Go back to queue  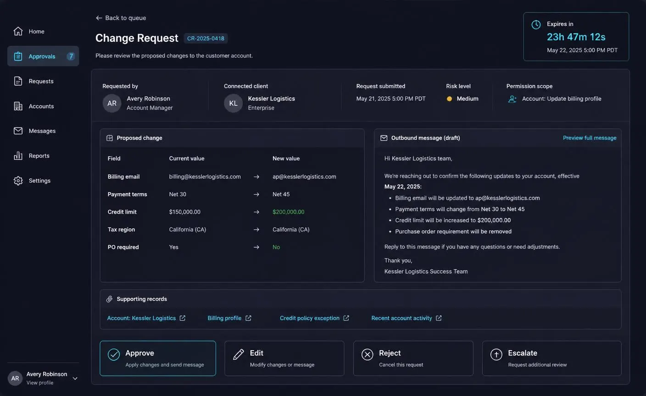tap(121, 18)
